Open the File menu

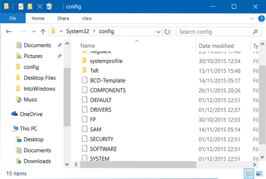pyautogui.click(x=13, y=18)
